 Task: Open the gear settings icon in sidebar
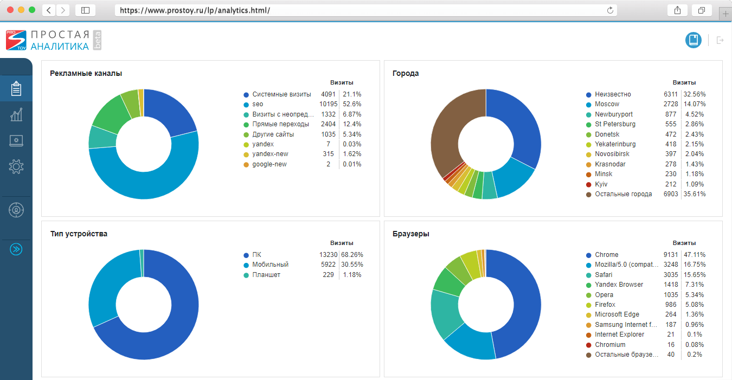[16, 167]
